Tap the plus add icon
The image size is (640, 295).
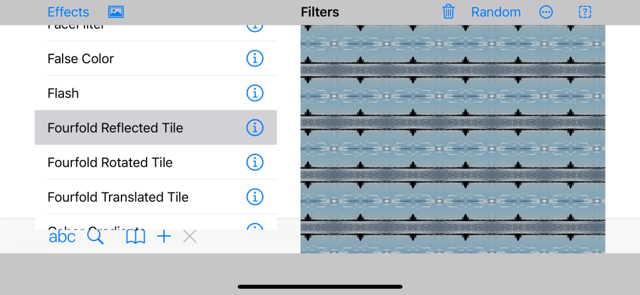click(x=164, y=236)
